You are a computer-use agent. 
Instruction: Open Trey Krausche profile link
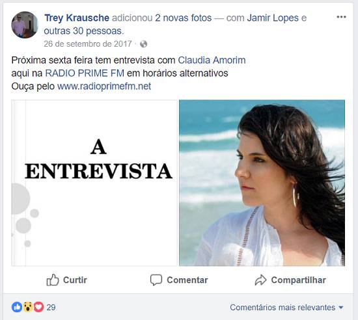77,18
